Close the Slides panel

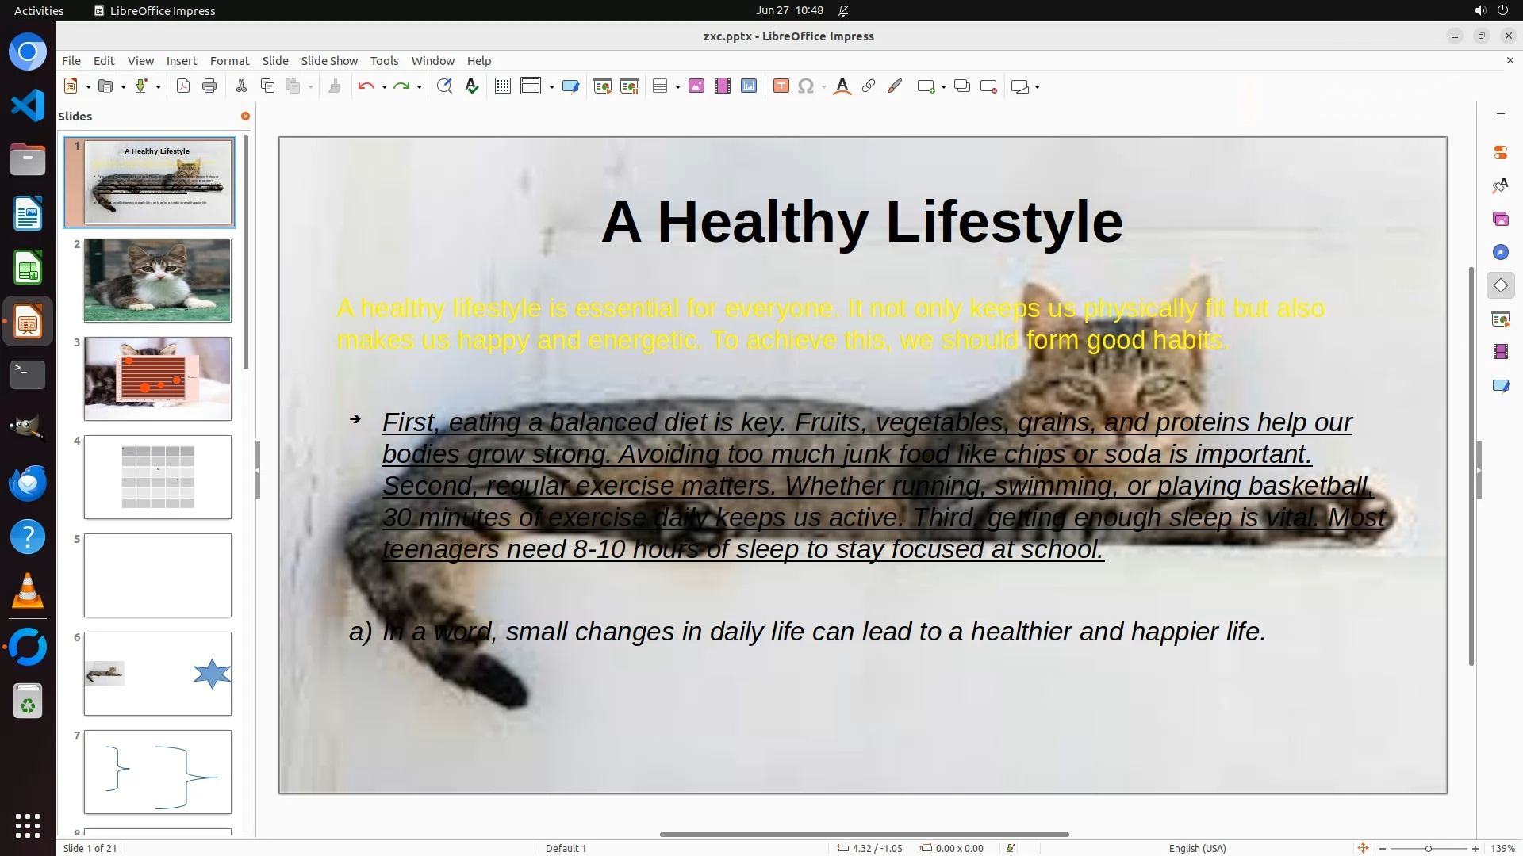(x=245, y=116)
